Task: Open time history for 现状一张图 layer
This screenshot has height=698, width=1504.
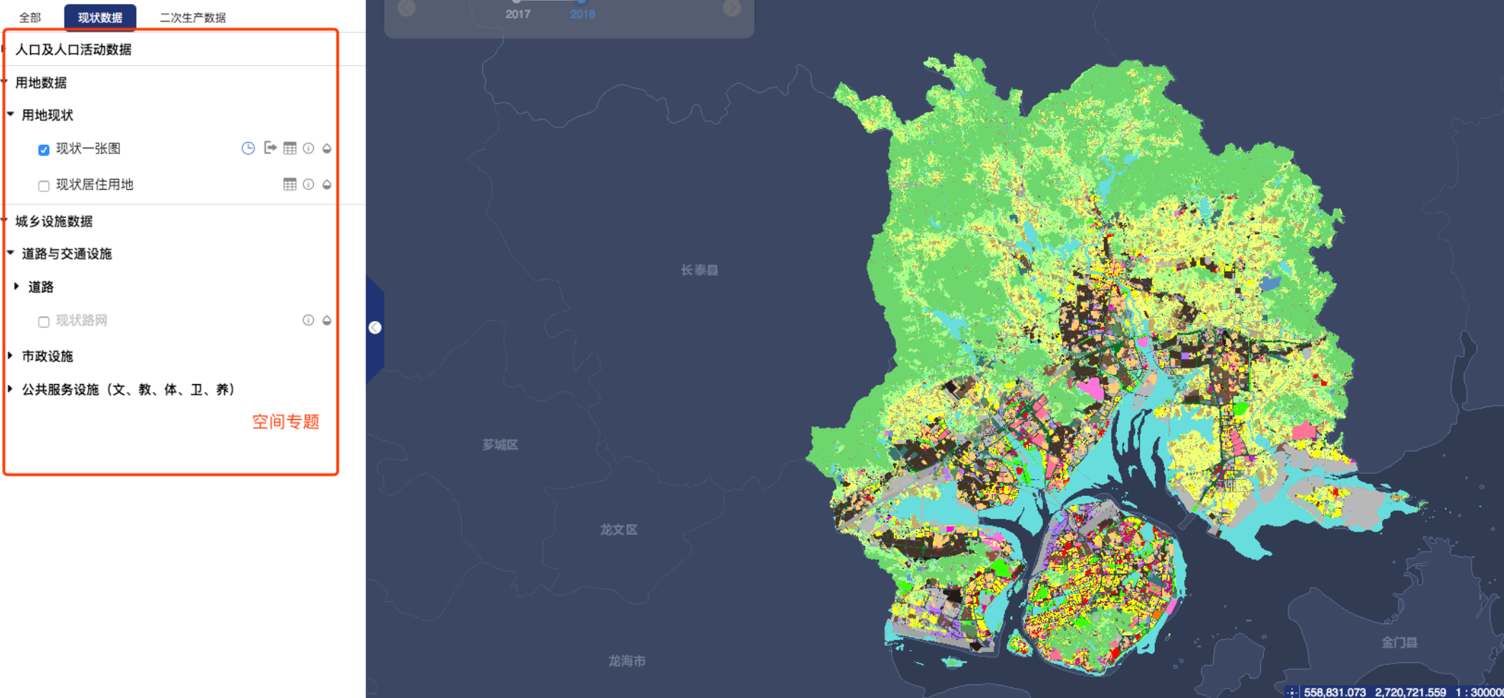Action: [248, 148]
